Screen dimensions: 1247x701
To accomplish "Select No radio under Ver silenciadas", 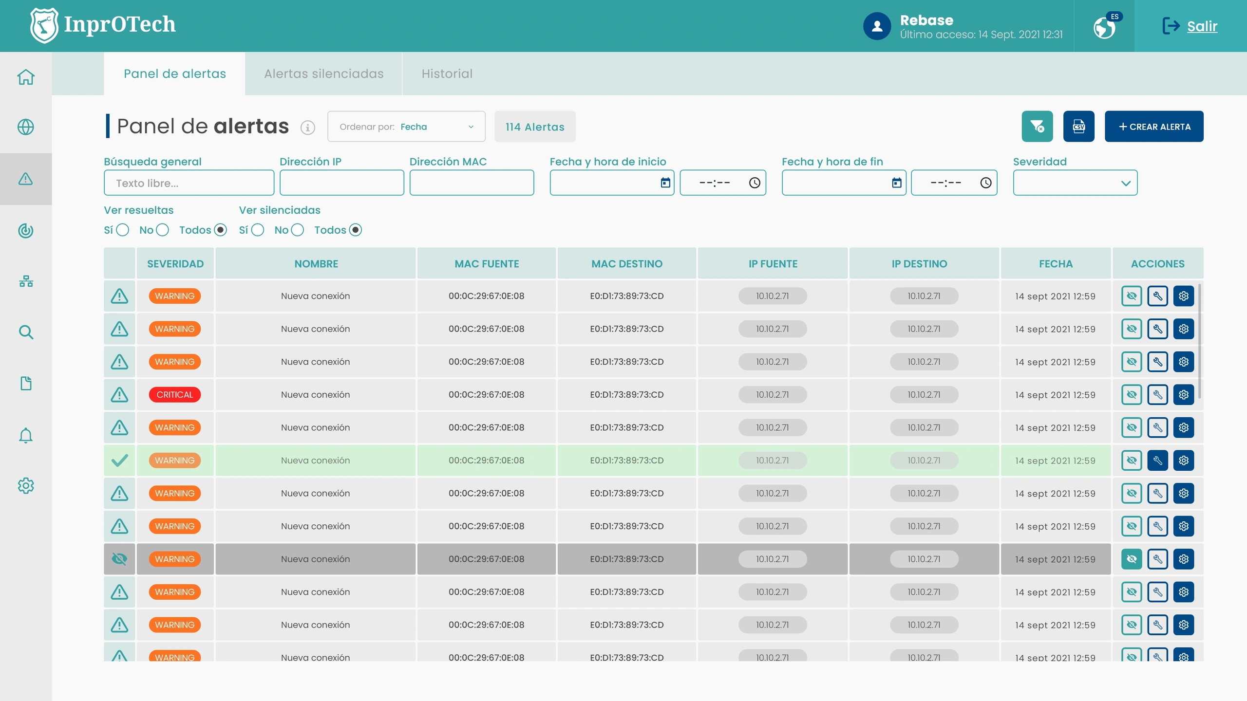I will [297, 230].
